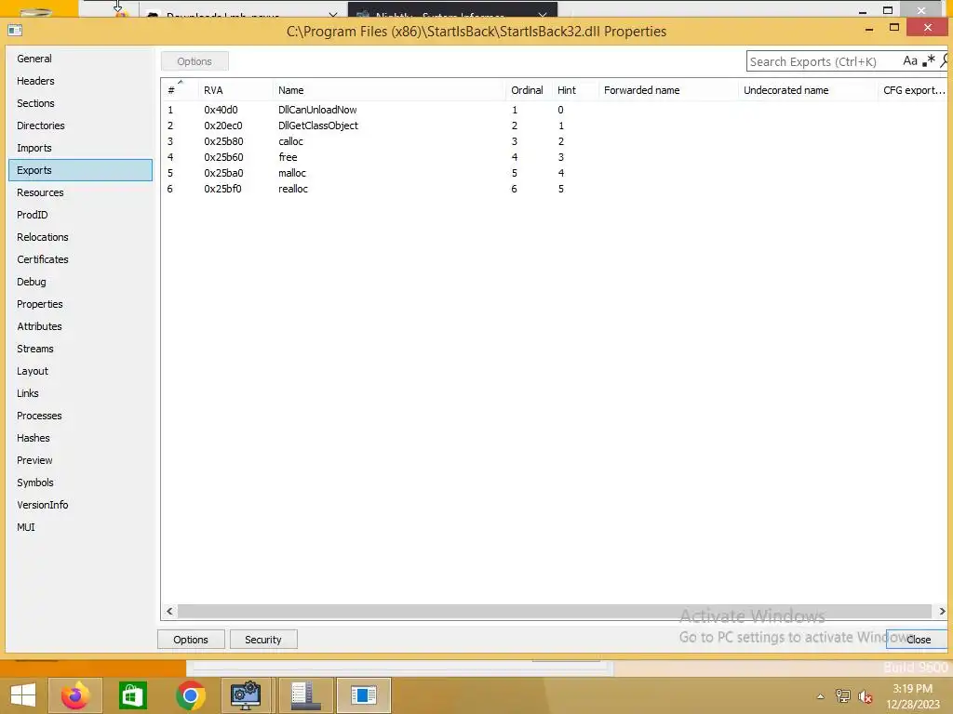Click RVA value 0x25ba0
The image size is (953, 714).
tap(223, 173)
